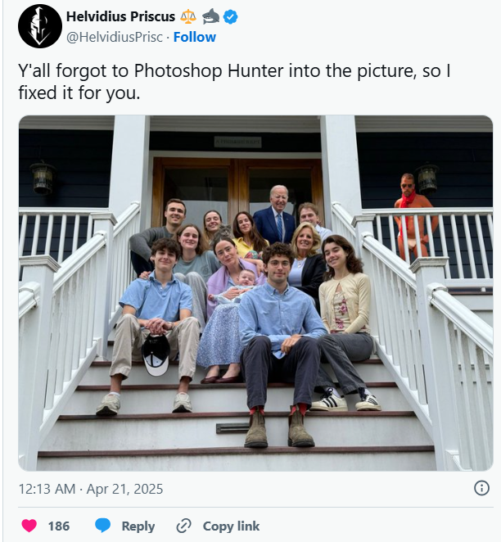Image resolution: width=501 pixels, height=542 pixels.
Task: Click the 12:13 AM time in timestamp
Action: (x=47, y=489)
